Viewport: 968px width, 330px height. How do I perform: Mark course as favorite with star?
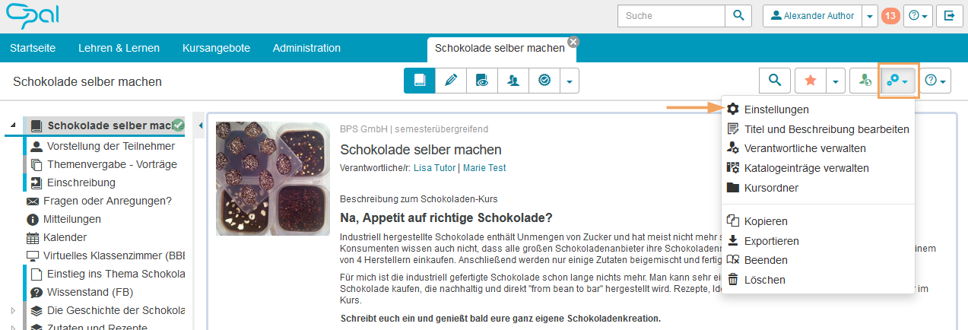click(x=811, y=80)
